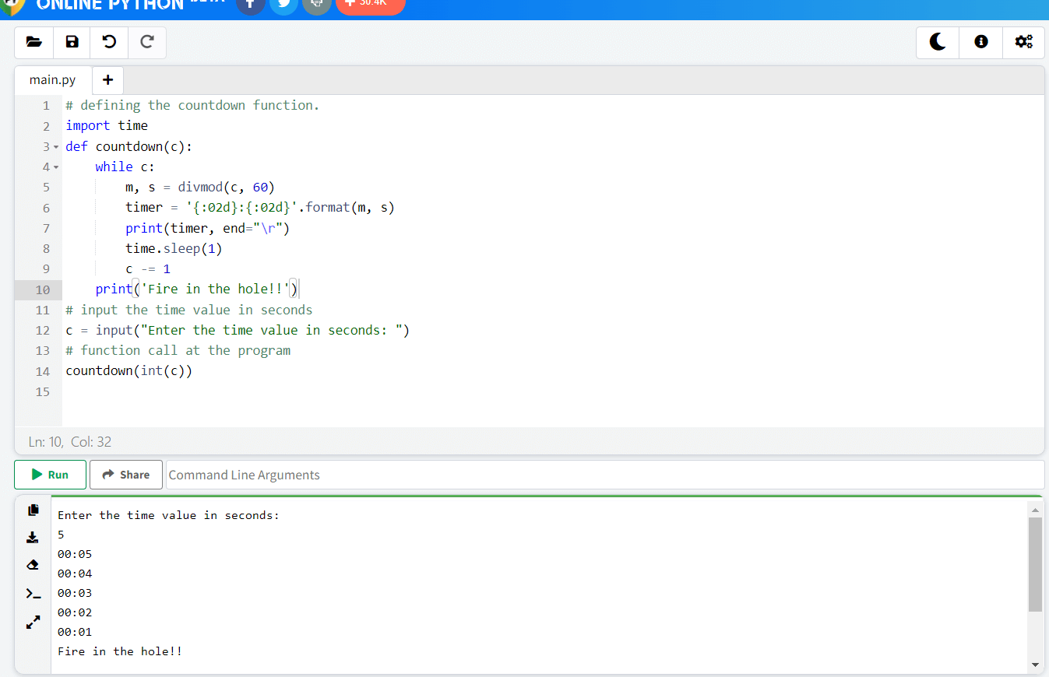Reload the editor with the refresh icon

click(146, 42)
